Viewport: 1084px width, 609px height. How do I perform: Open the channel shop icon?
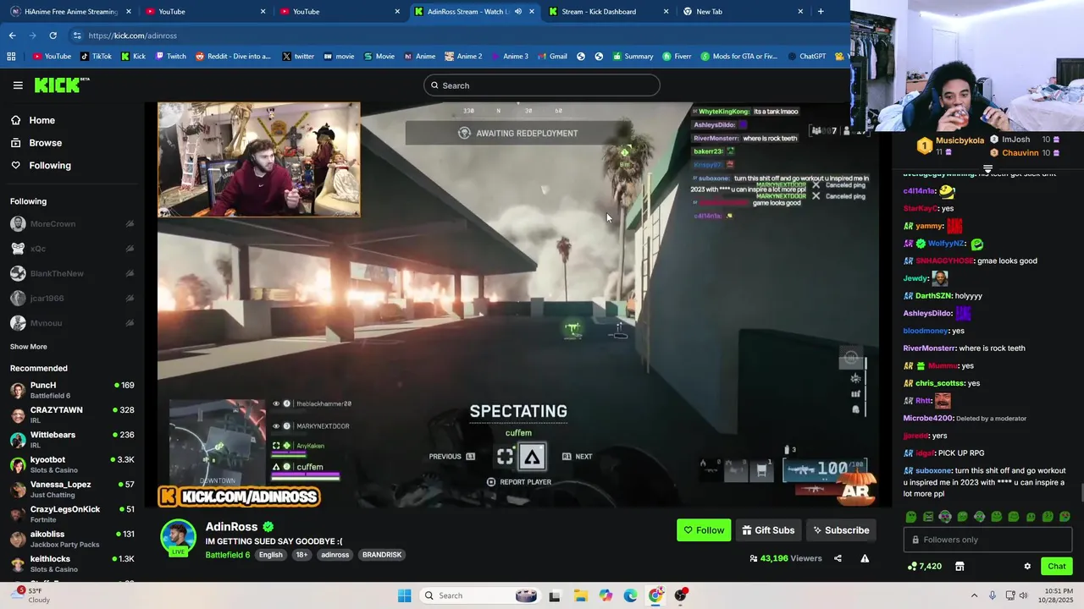click(960, 567)
